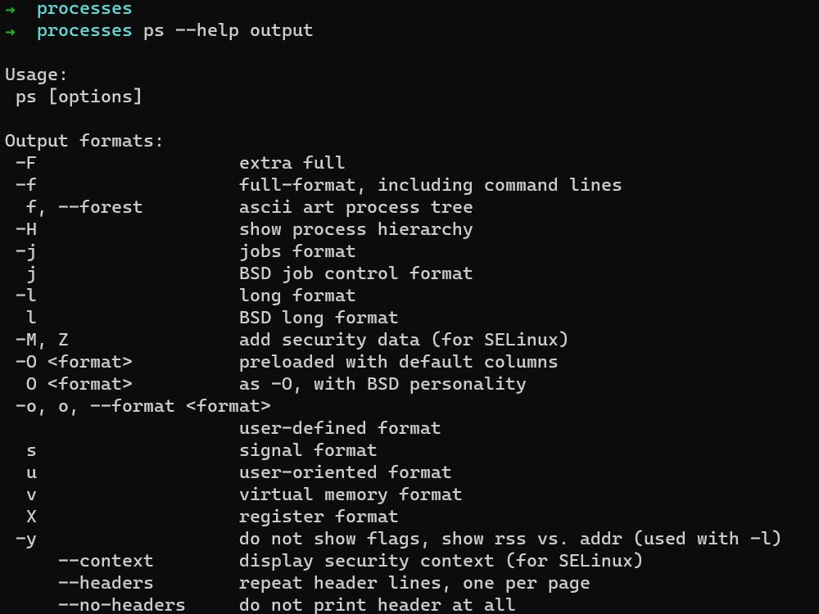
Task: Click the green prompt arrow before the ps command
Action: coord(10,31)
